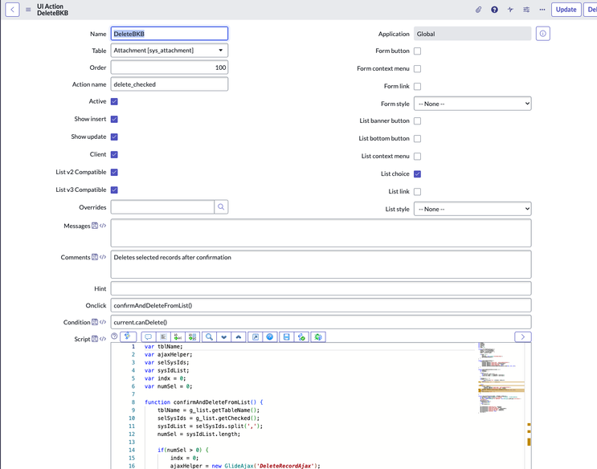Click the search magnifier in script toolbar
597x469 pixels.
coord(209,337)
